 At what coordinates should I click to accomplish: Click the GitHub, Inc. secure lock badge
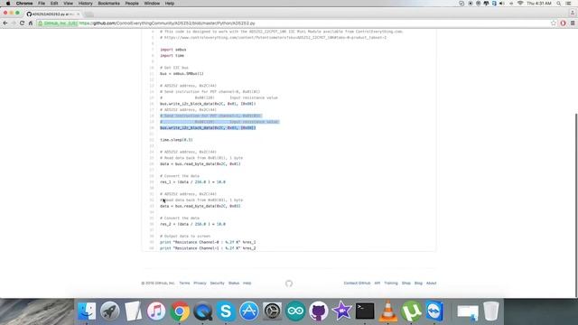(57, 23)
